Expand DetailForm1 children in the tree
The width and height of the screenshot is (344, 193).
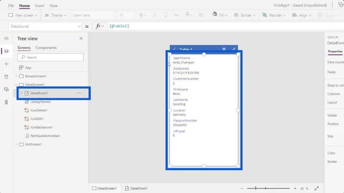point(21,93)
